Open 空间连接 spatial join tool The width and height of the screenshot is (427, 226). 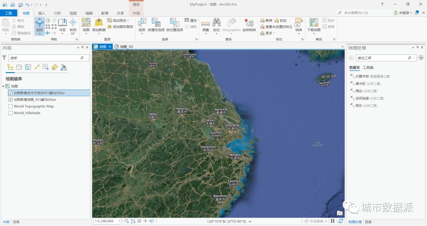click(x=367, y=98)
